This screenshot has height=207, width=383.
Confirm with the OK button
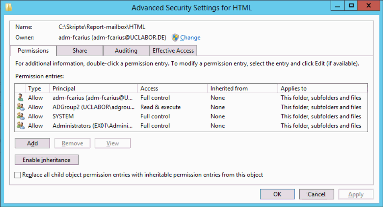[x=277, y=194]
